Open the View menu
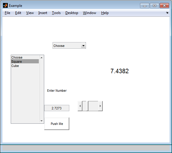172x153 pixels. [30, 13]
